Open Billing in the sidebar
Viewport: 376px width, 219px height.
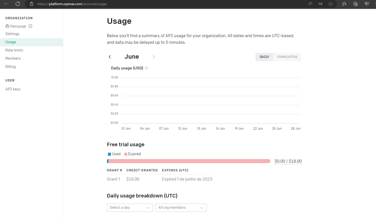point(11,67)
